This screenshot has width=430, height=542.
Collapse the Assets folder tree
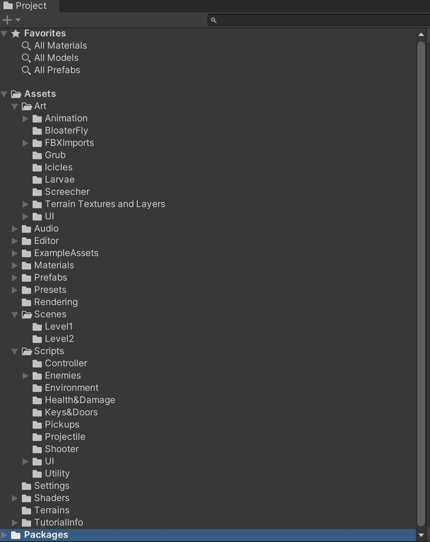pos(4,94)
